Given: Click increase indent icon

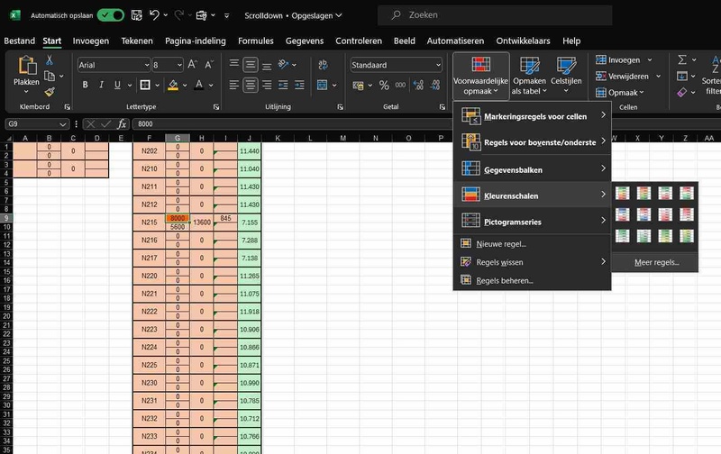Looking at the screenshot, I should (299, 85).
